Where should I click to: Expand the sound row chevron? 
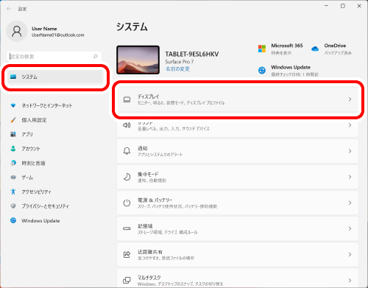point(350,125)
